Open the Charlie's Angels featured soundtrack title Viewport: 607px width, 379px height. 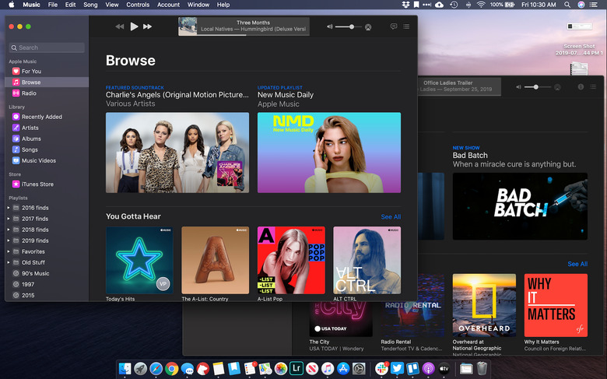(177, 95)
